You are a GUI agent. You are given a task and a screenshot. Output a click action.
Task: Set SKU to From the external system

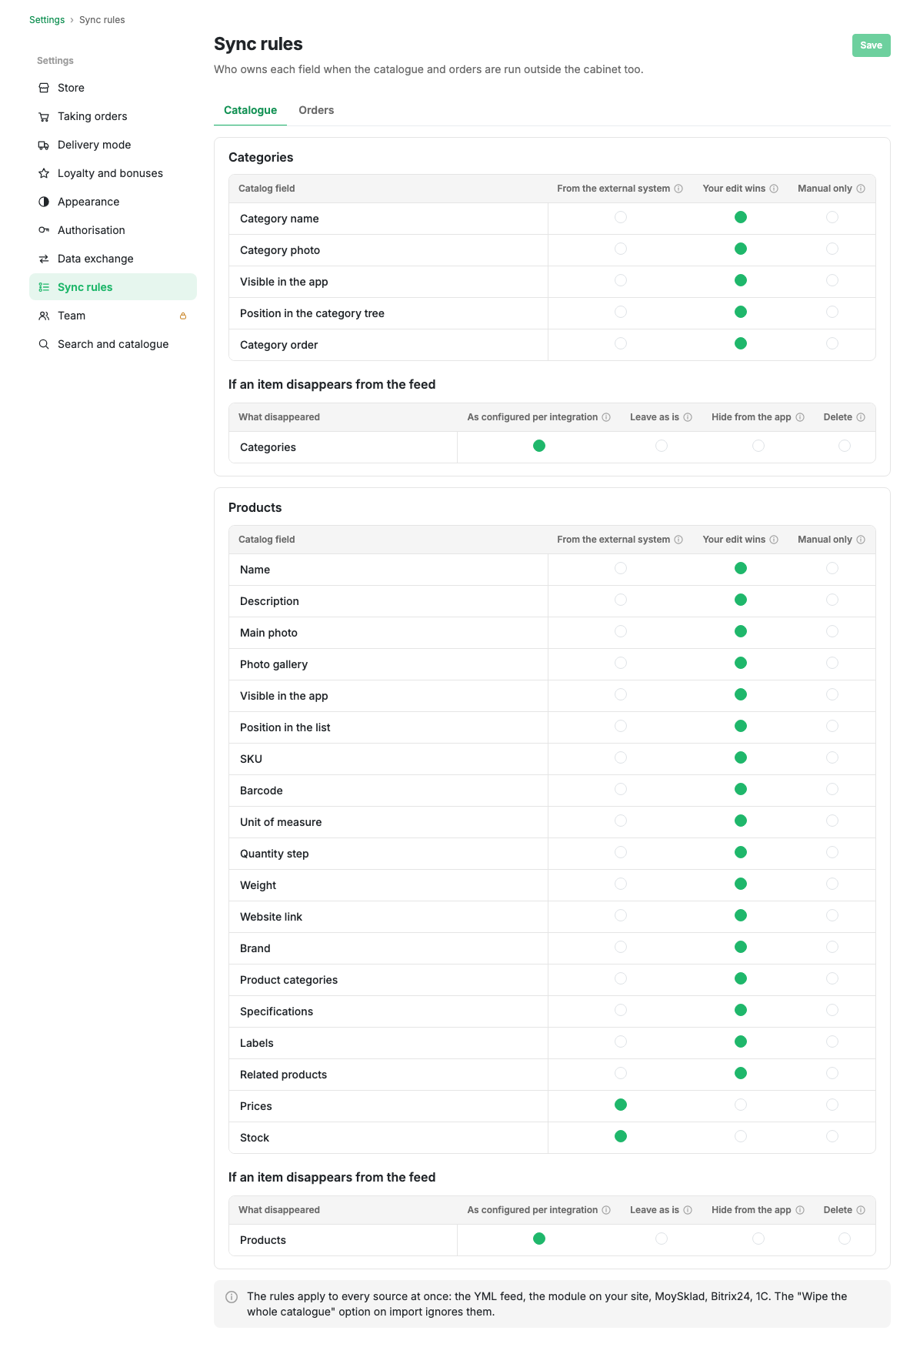pyautogui.click(x=621, y=757)
